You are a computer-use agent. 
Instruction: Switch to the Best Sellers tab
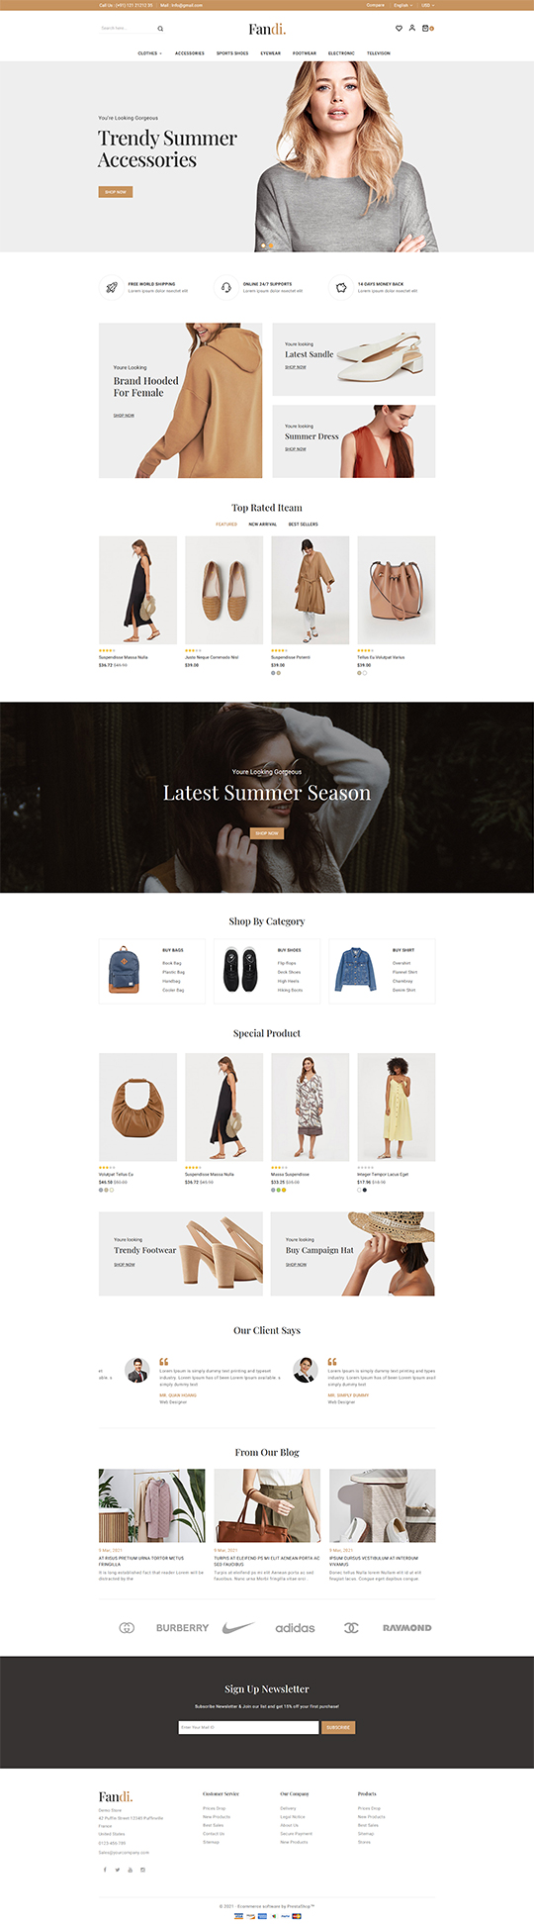(x=303, y=525)
